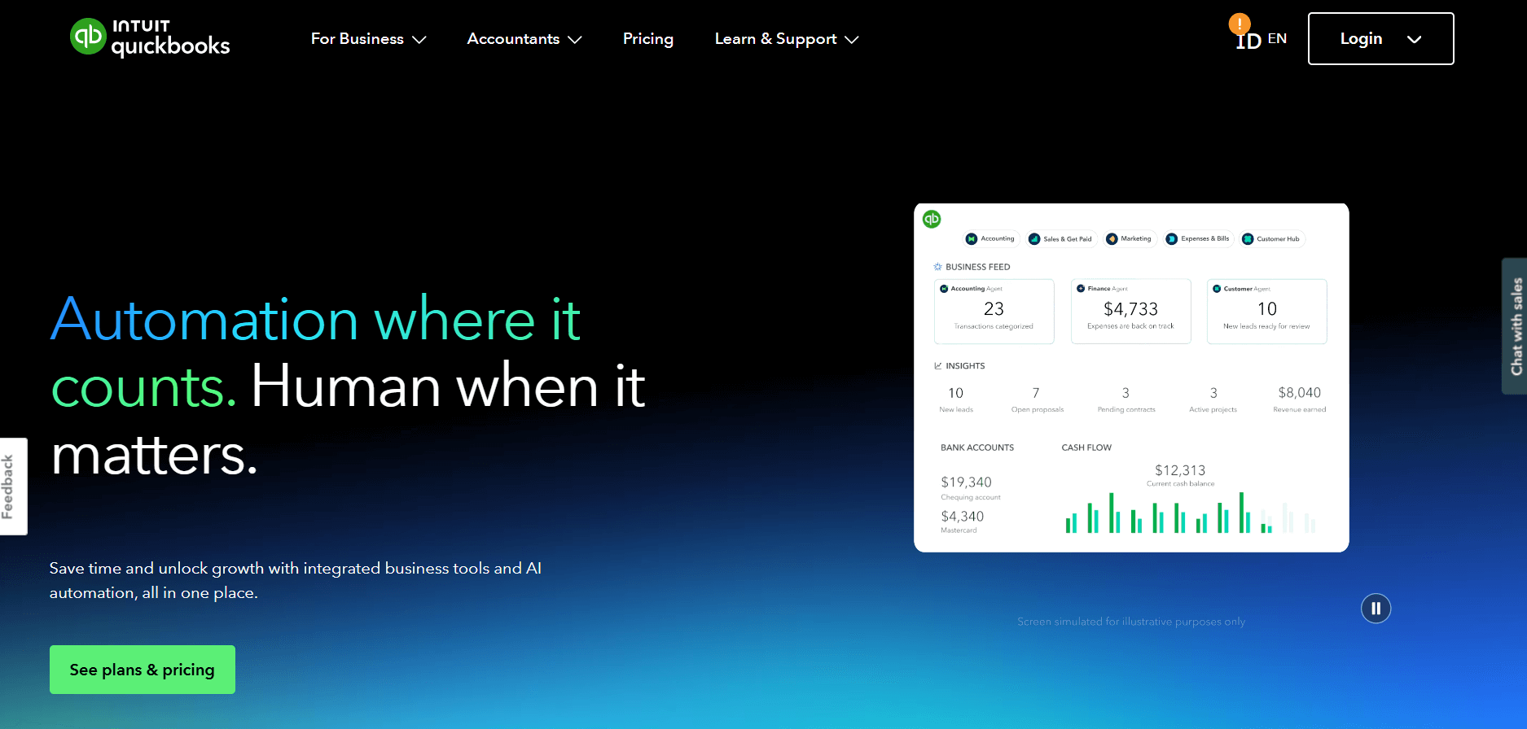Expand the Accountants menu
This screenshot has width=1527, height=729.
[524, 39]
